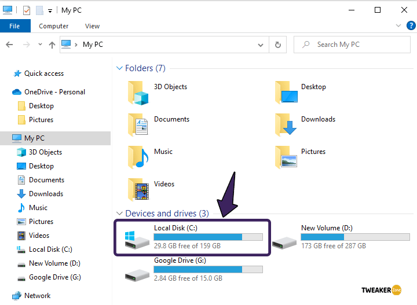Select the Desktop folder icon in Folders
Viewport: 417px width, 305px height.
(286, 93)
